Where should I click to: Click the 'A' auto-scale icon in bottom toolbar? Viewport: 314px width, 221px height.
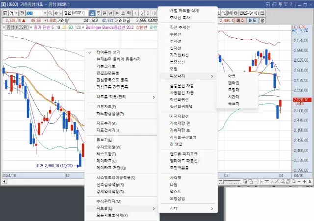click(x=310, y=182)
